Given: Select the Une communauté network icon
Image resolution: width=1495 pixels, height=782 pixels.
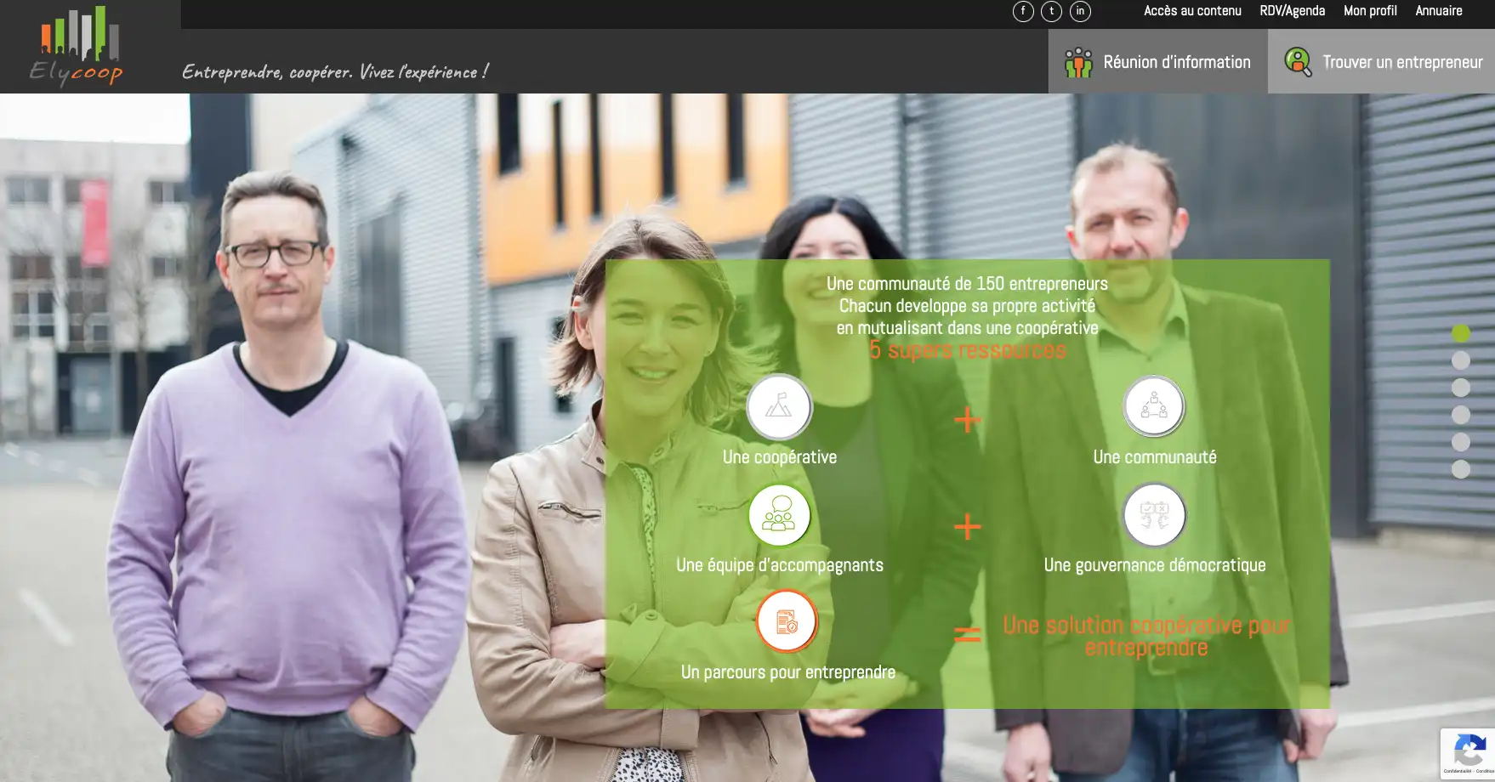Looking at the screenshot, I should coord(1154,406).
